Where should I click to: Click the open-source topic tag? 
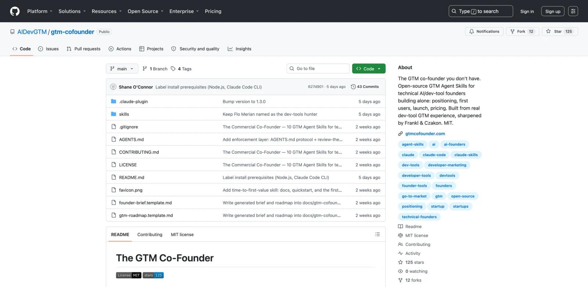tap(463, 196)
